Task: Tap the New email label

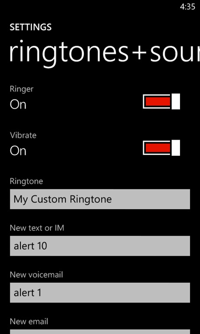Action: (x=29, y=321)
